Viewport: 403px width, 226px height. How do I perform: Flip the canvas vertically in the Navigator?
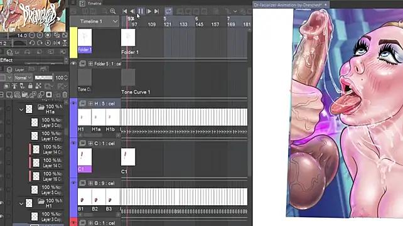[65, 43]
